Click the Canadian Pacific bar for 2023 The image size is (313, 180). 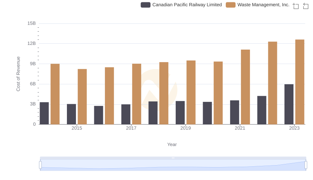pos(289,104)
